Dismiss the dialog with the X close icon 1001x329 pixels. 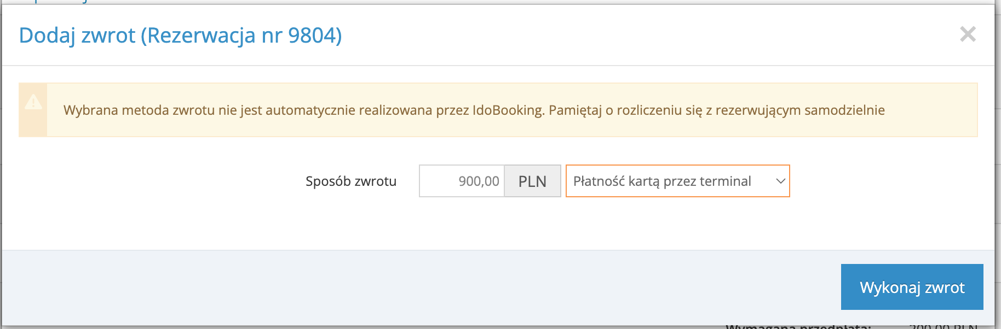click(x=969, y=34)
